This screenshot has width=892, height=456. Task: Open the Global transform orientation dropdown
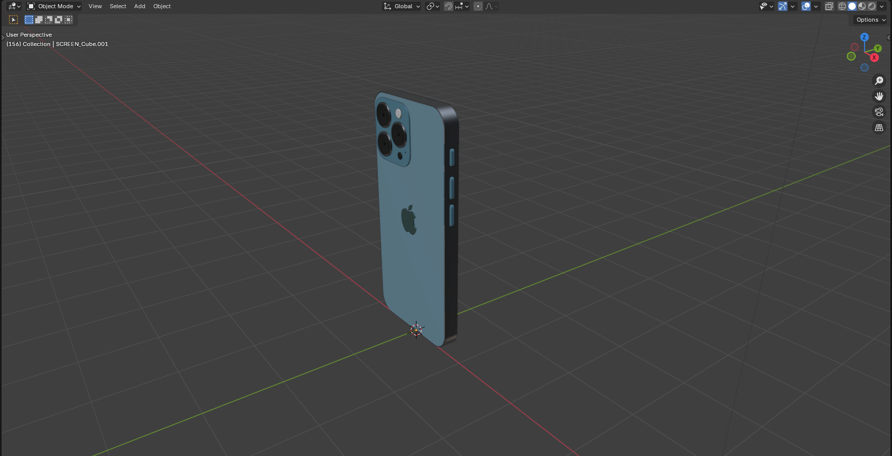402,6
